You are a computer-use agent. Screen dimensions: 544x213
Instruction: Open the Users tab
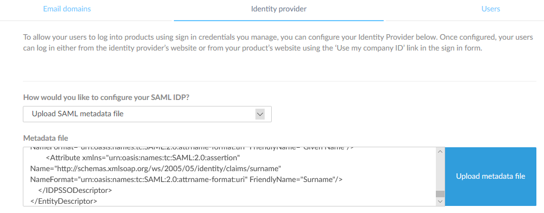tap(491, 9)
